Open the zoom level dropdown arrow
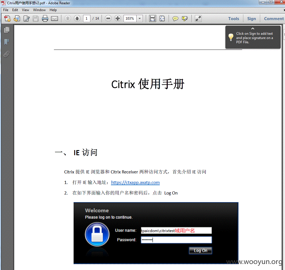Image resolution: width=285 pixels, height=270 pixels. tap(140, 19)
